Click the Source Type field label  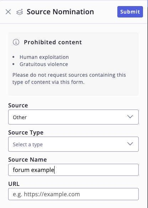click(x=26, y=132)
